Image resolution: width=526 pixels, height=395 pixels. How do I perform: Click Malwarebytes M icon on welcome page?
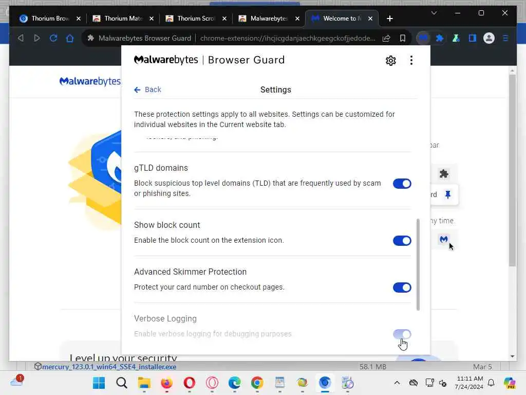click(444, 239)
